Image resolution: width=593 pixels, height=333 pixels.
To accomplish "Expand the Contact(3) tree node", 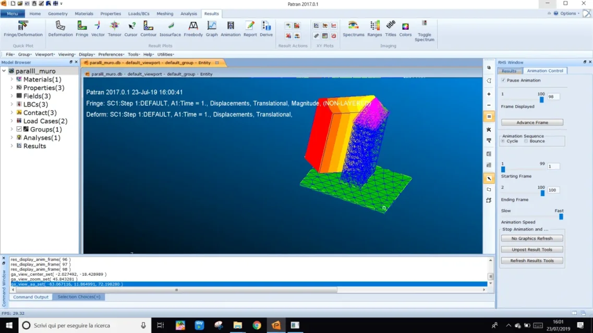I will click(11, 113).
